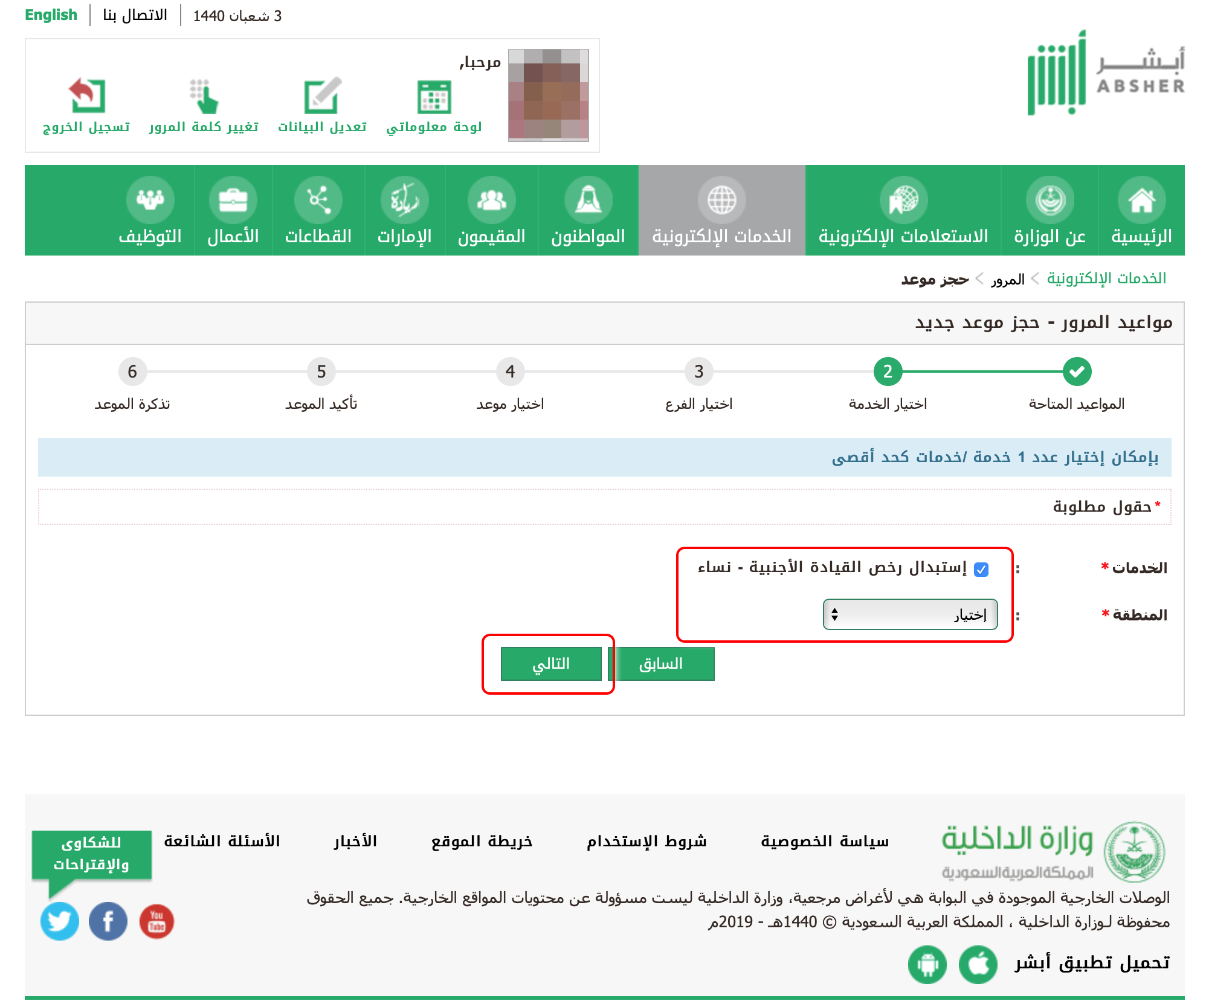
Task: Open complaints and suggestions (الشكاوى والإقتراحات) banner
Action: click(x=91, y=853)
